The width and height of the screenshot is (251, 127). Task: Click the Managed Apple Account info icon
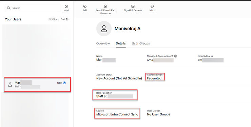coord(176,56)
